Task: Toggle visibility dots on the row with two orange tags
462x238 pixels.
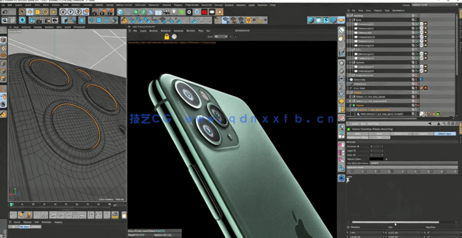Action: click(x=415, y=88)
